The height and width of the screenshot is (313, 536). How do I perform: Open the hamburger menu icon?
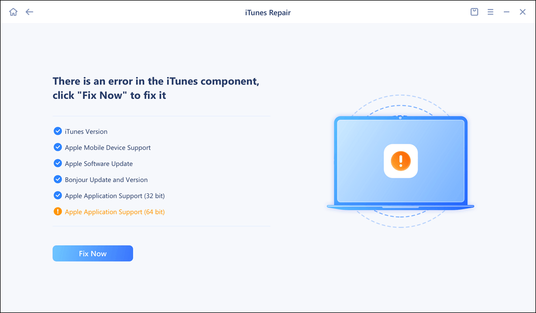pos(490,12)
